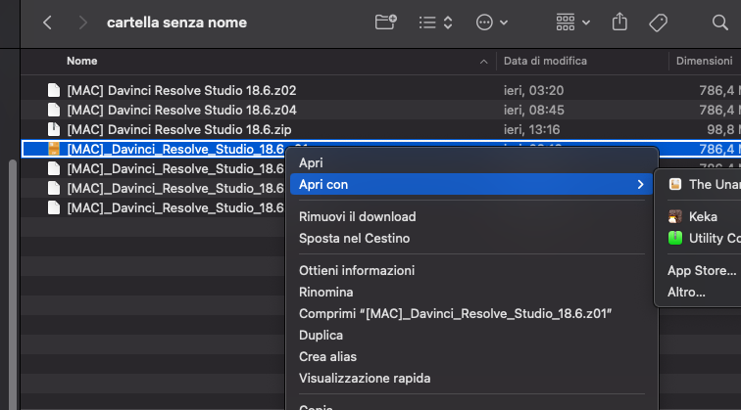Viewport: 741px width, 410px height.
Task: Open the ellipsis action menu icon
Action: 484,23
